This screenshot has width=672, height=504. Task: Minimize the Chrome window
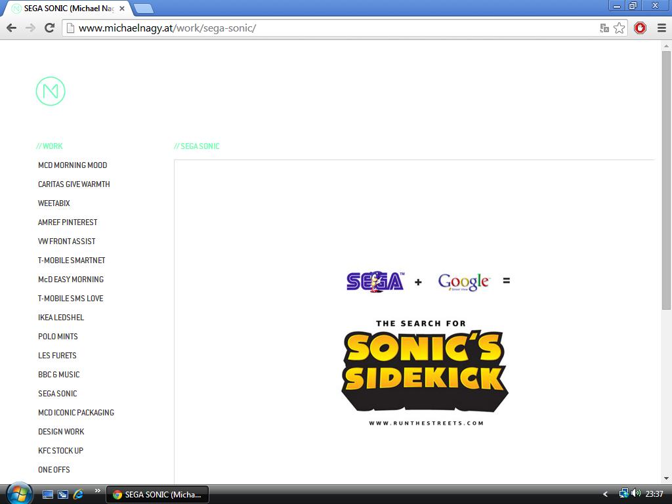(617, 6)
